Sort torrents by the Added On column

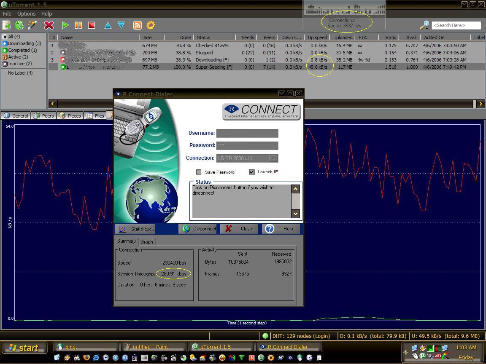pos(445,37)
